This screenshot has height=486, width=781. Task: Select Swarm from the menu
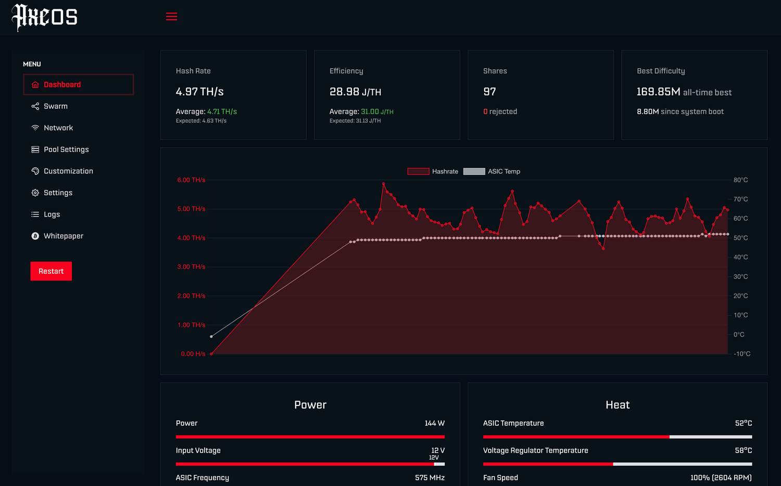point(56,106)
